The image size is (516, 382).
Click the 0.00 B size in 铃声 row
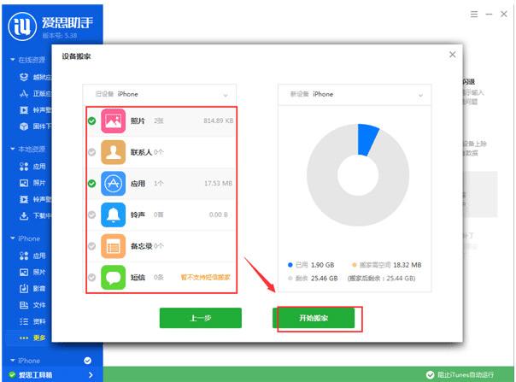219,215
